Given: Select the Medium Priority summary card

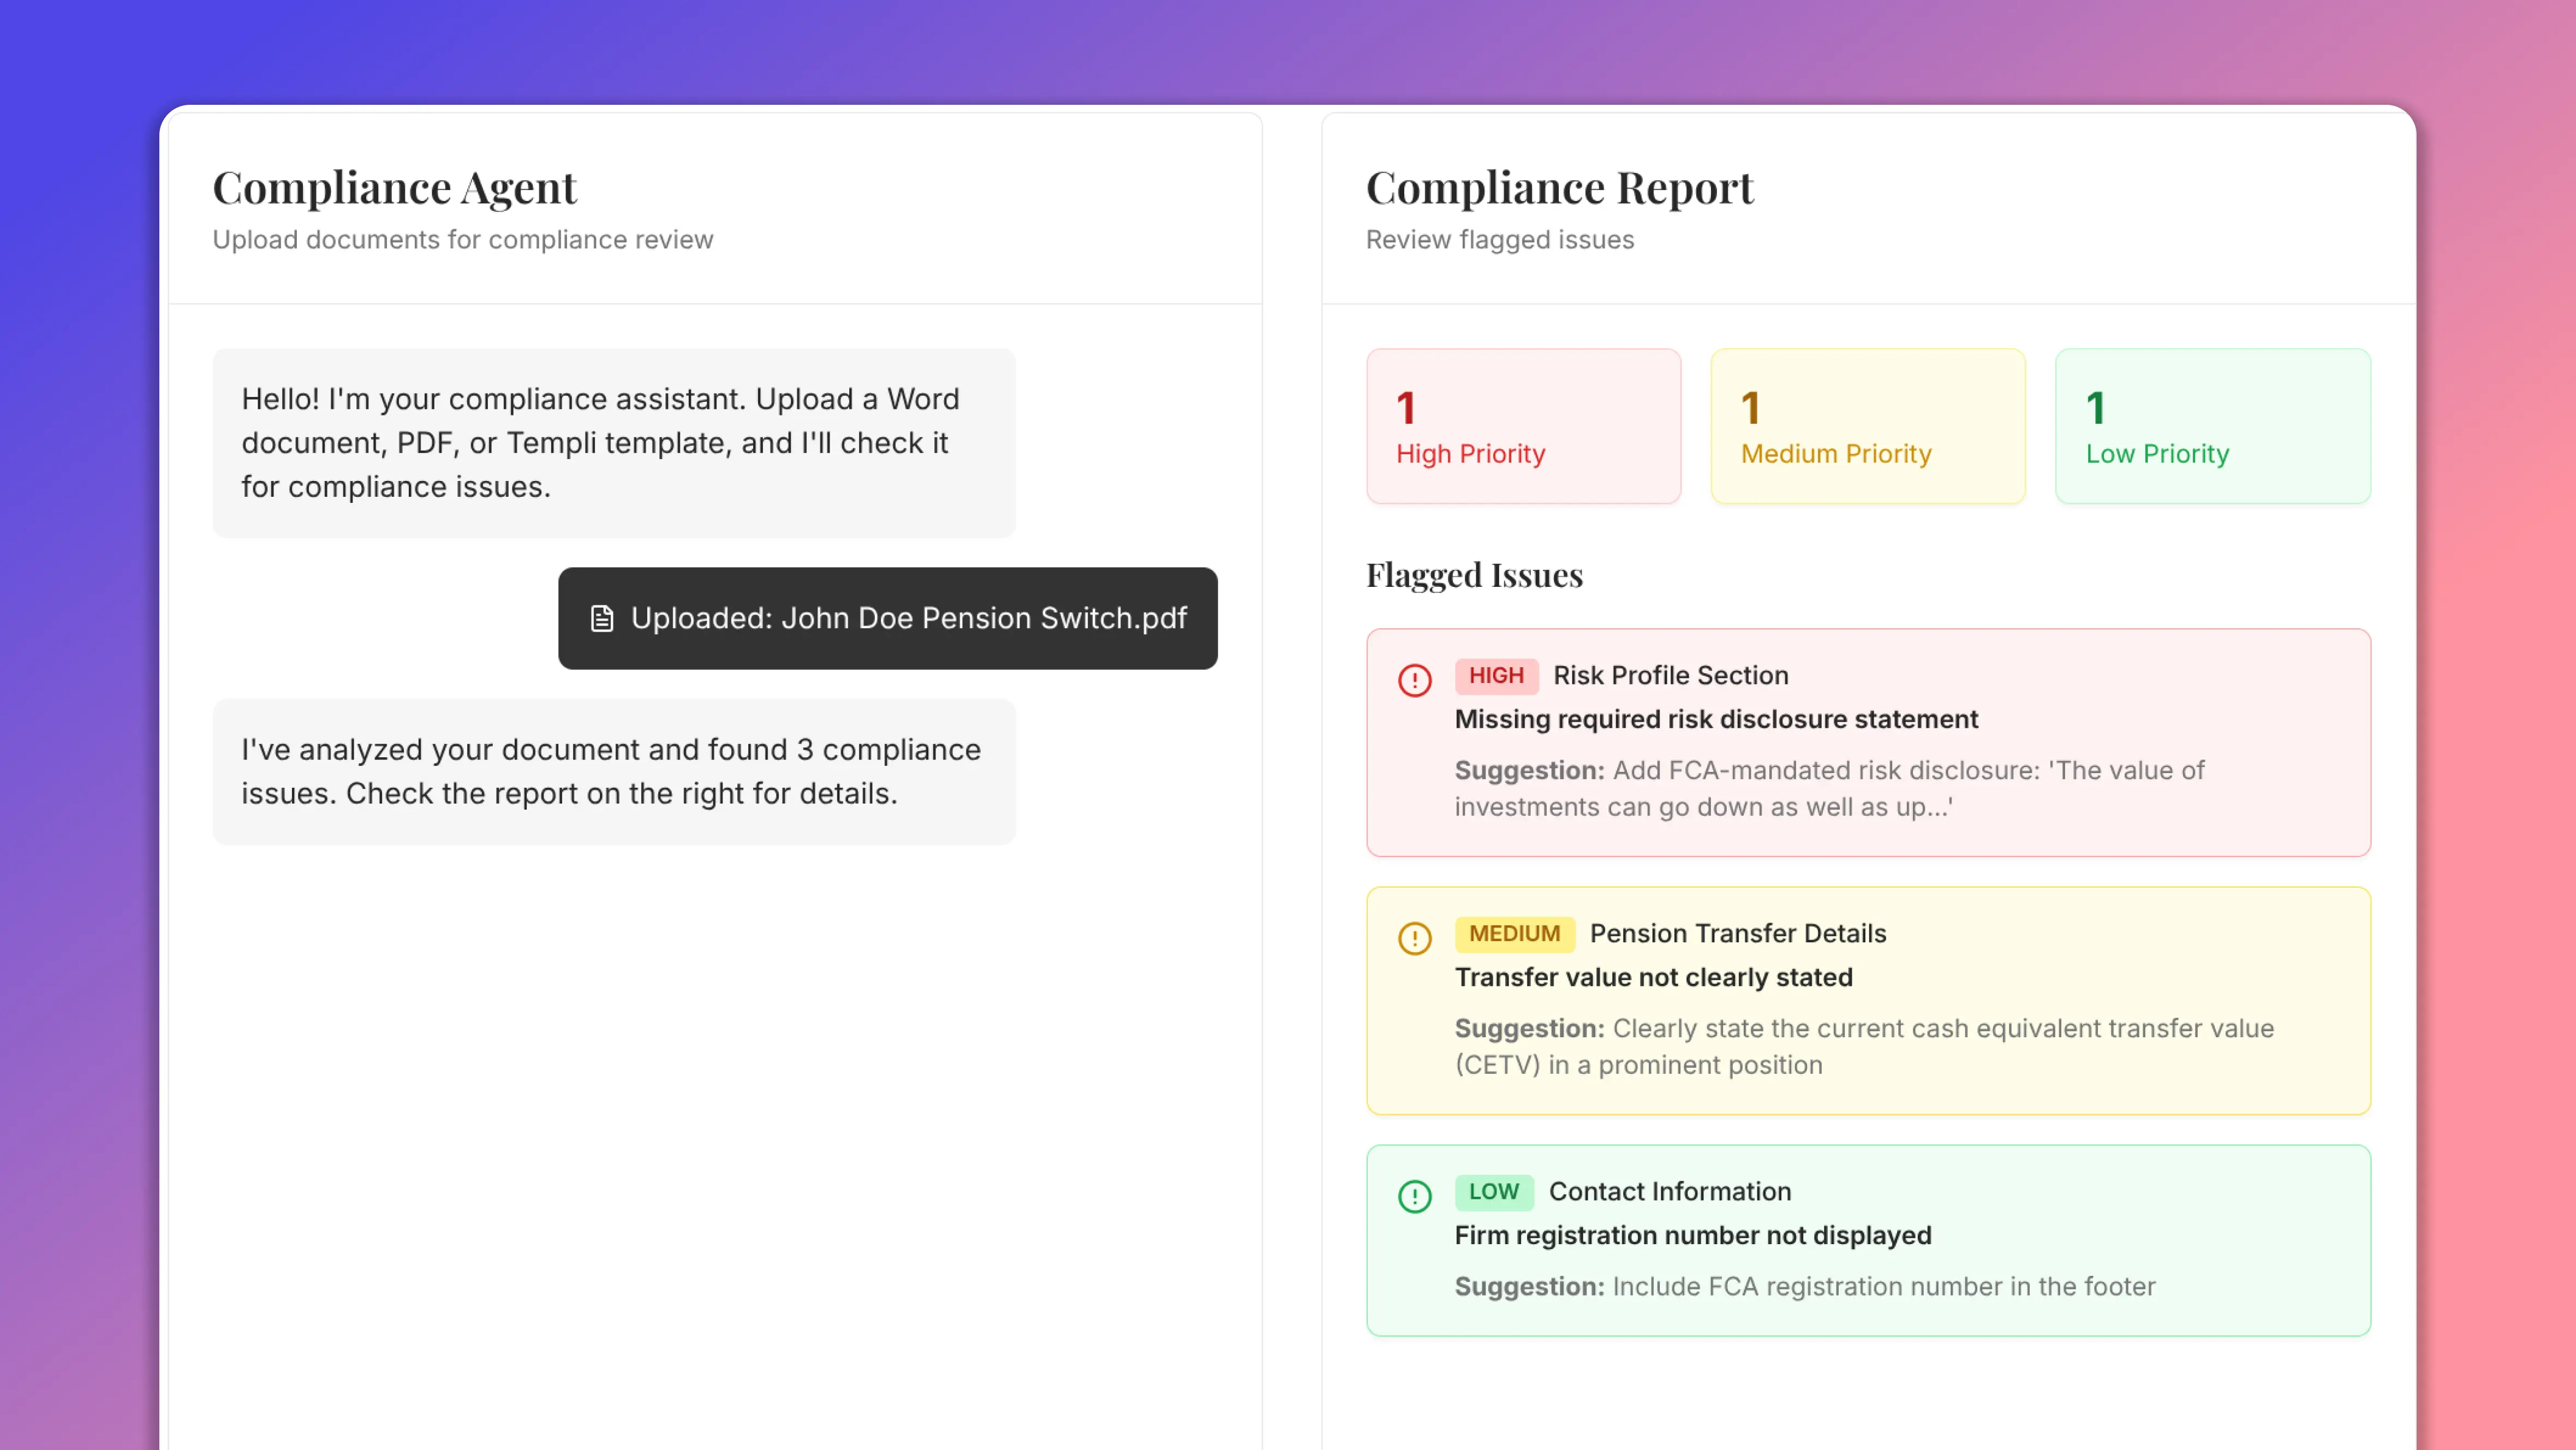Looking at the screenshot, I should coord(1867,427).
